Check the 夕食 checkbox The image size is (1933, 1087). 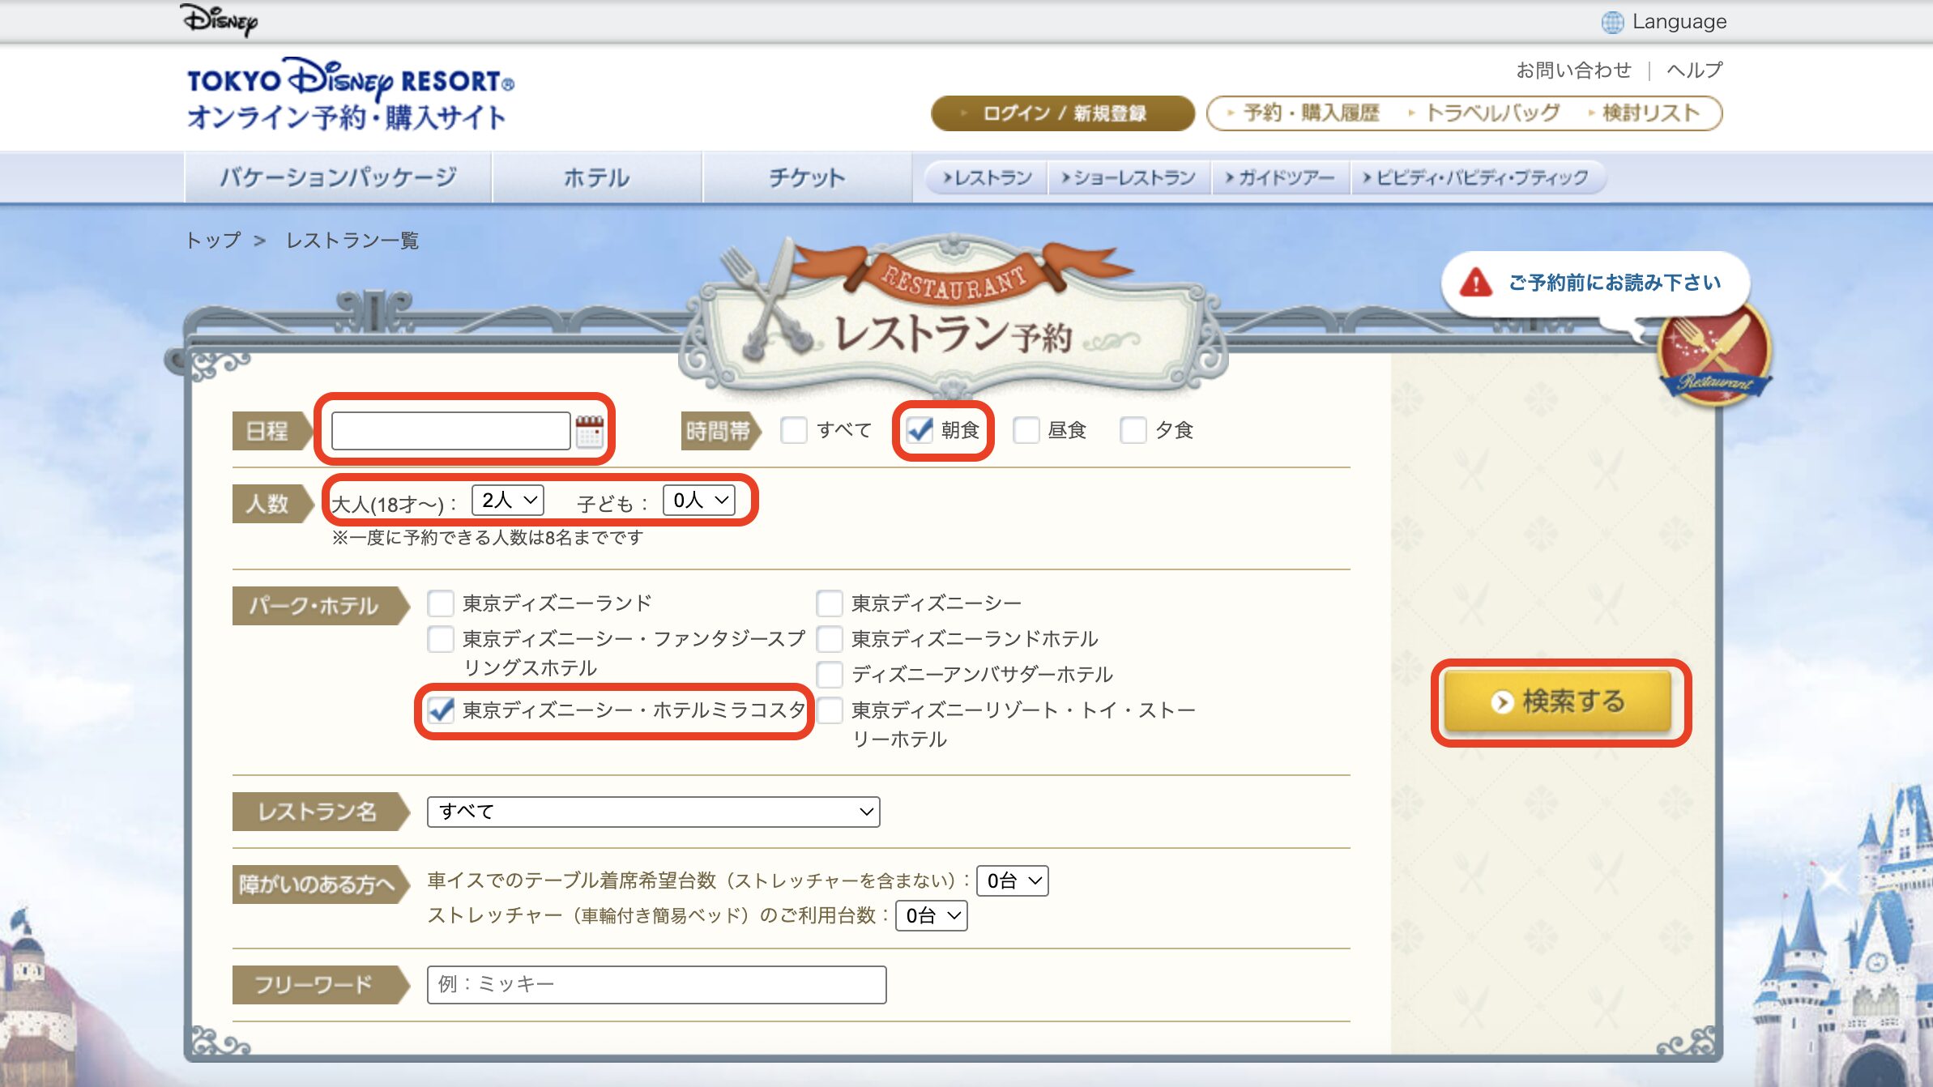coord(1133,430)
